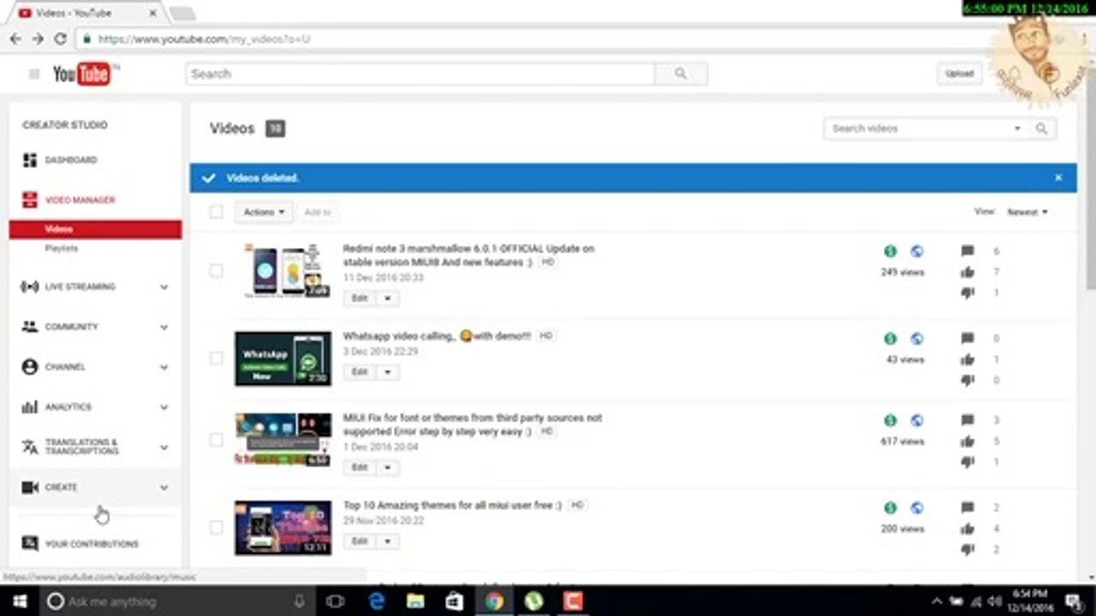Open Camtasia from the taskbar
The width and height of the screenshot is (1096, 616).
click(x=573, y=601)
